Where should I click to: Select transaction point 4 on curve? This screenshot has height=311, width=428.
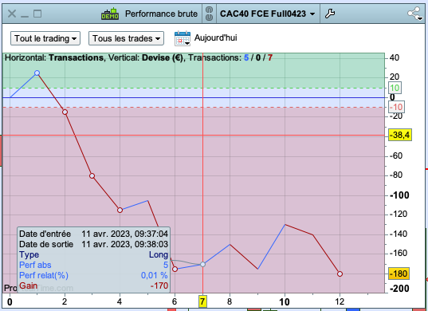point(120,210)
